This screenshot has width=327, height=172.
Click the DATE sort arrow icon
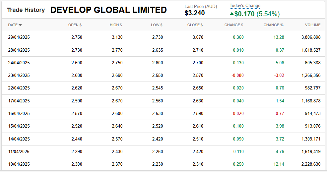pyautogui.click(x=21, y=25)
